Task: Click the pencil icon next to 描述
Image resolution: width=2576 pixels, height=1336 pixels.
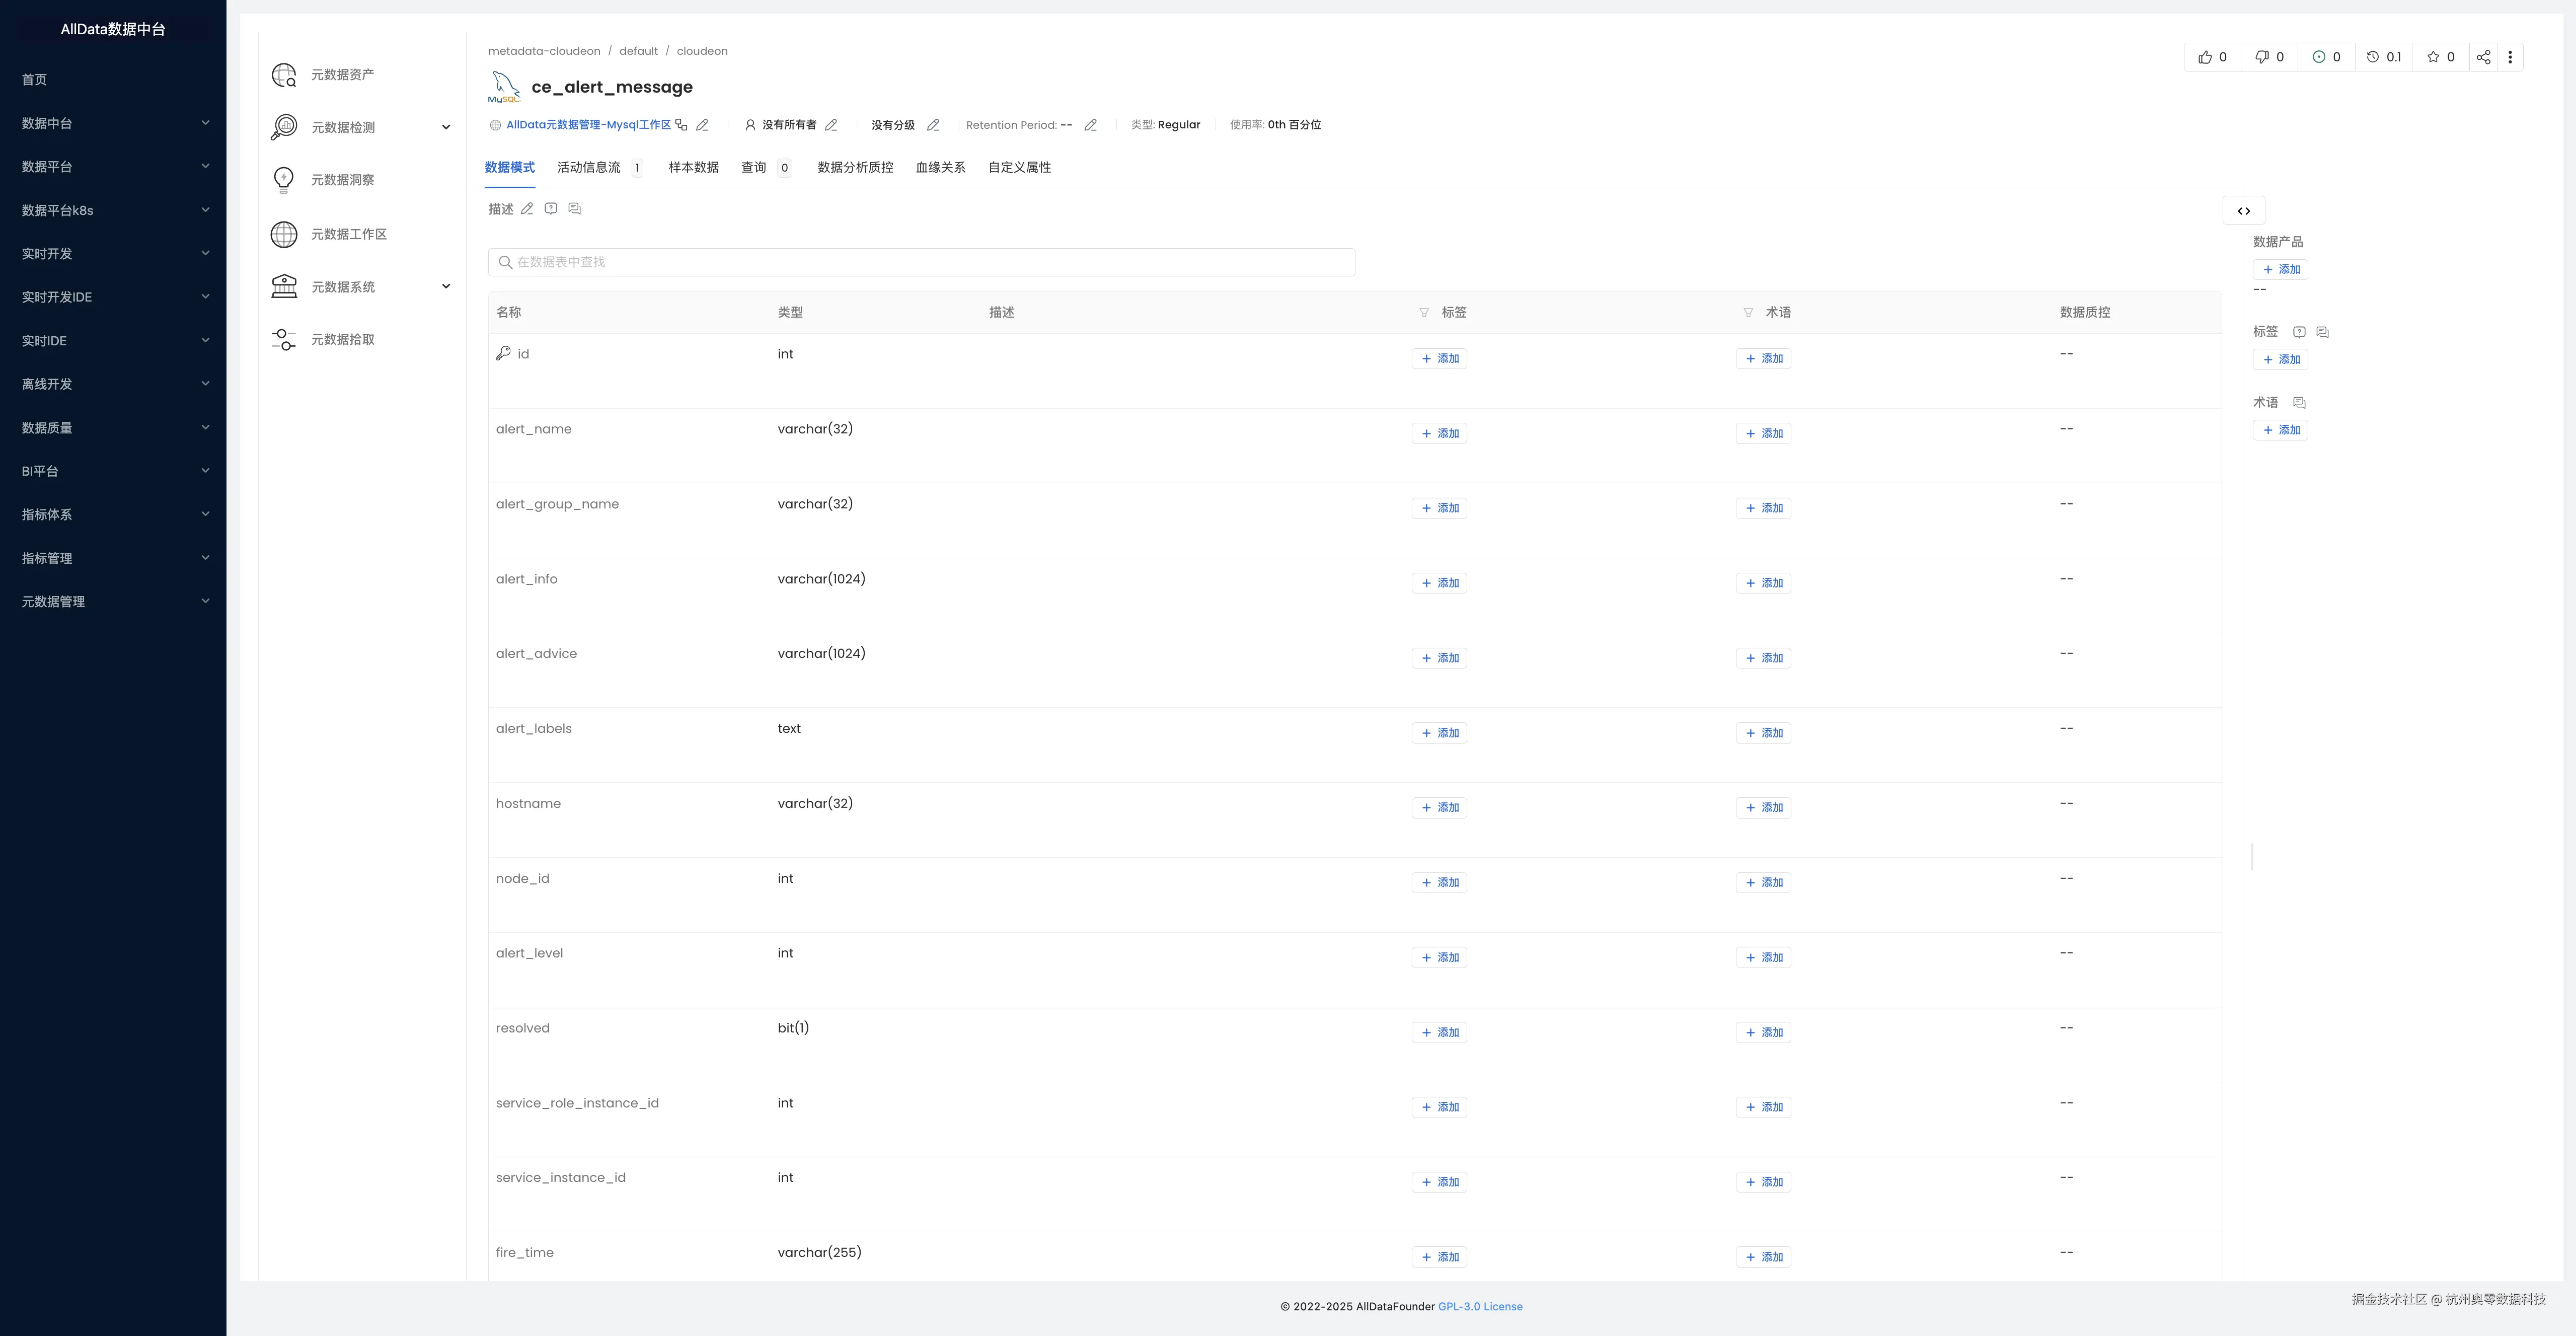Action: pos(527,209)
